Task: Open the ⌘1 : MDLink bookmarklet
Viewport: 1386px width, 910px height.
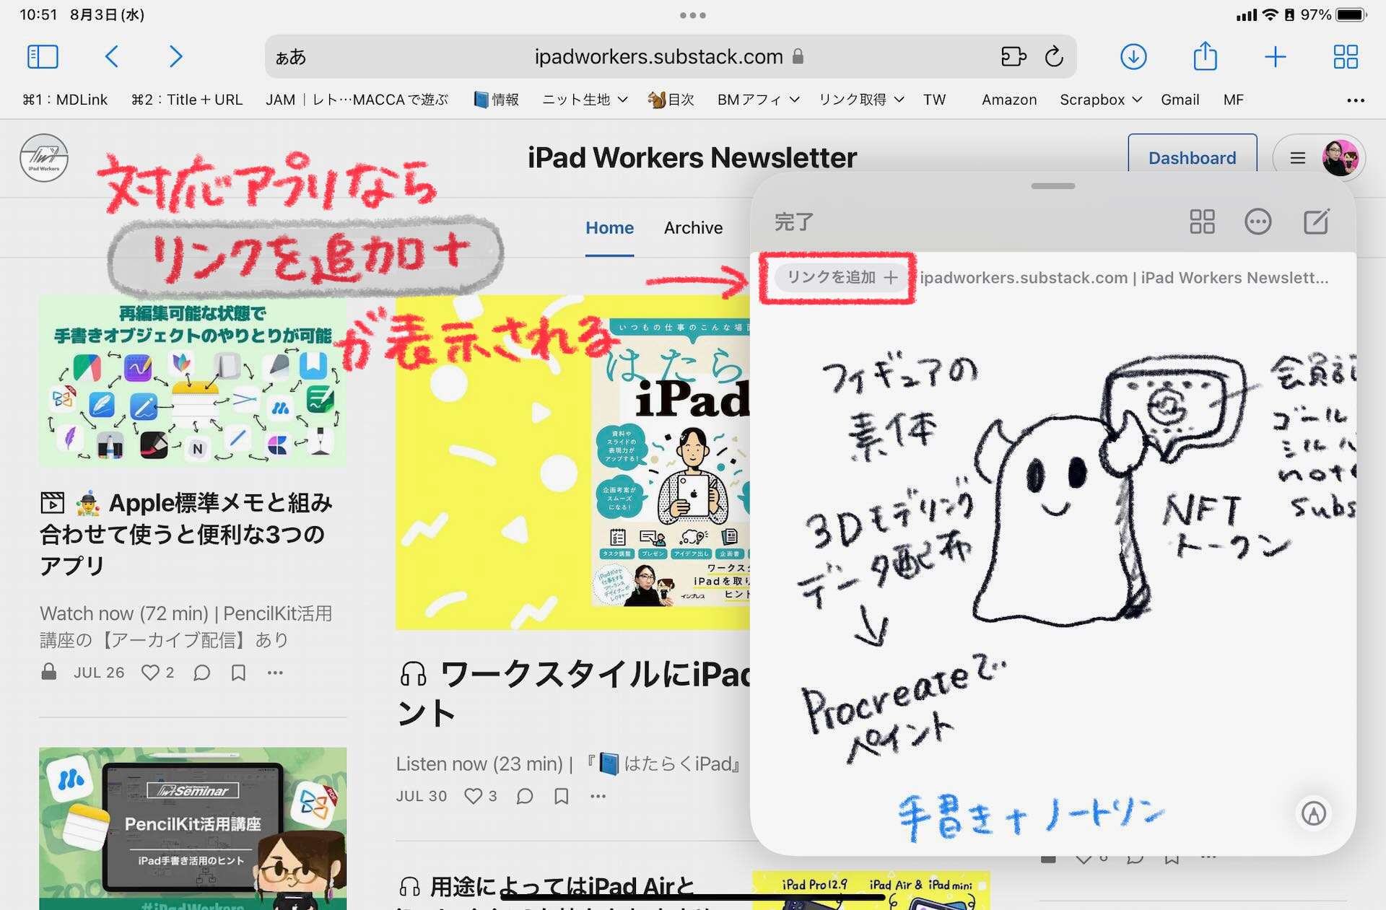Action: tap(65, 100)
